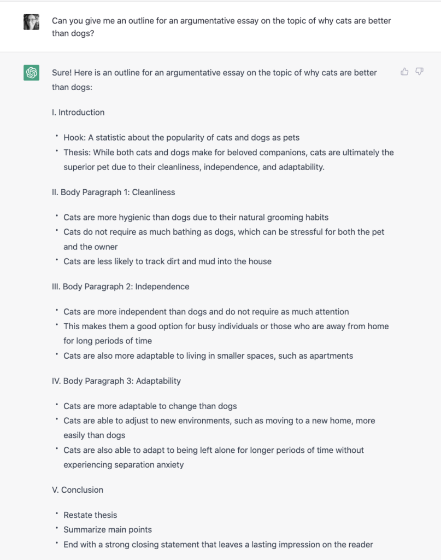Image resolution: width=441 pixels, height=560 pixels.
Task: Click the "Restate thesis" bullet
Action: click(90, 515)
